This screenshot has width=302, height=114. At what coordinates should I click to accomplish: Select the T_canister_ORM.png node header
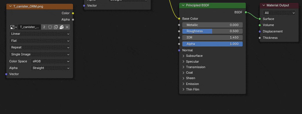click(x=40, y=6)
